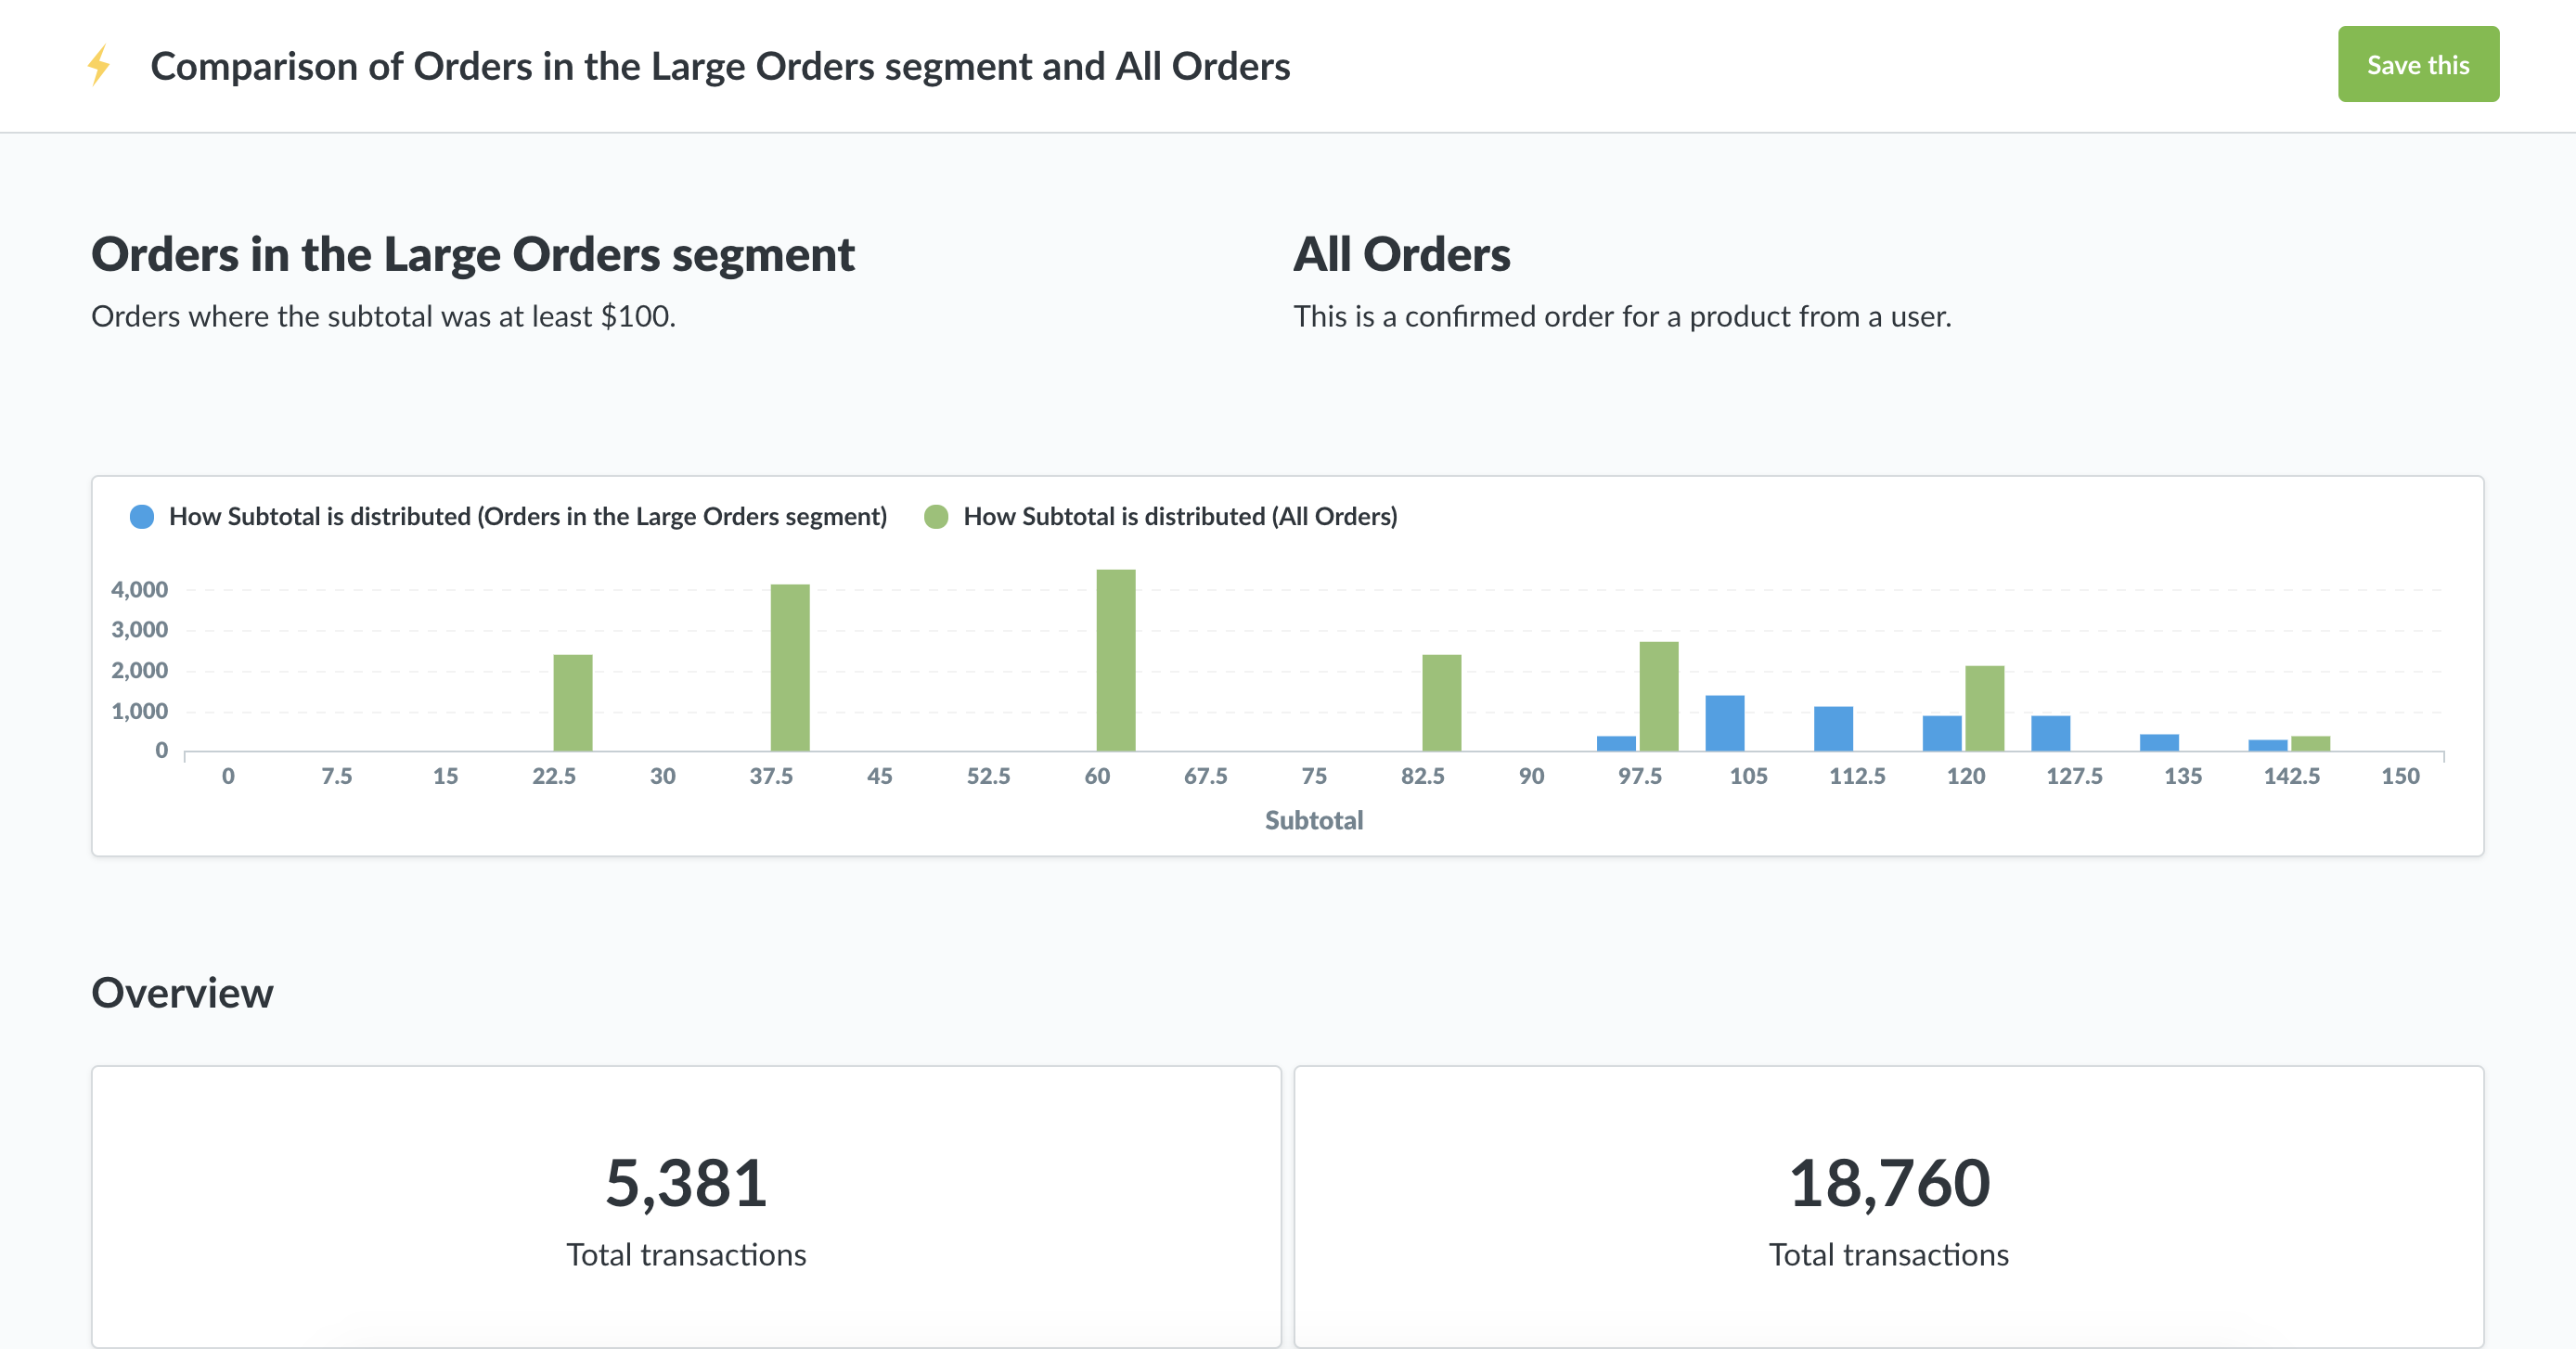Click the tallest green bar at 60

click(x=1115, y=661)
